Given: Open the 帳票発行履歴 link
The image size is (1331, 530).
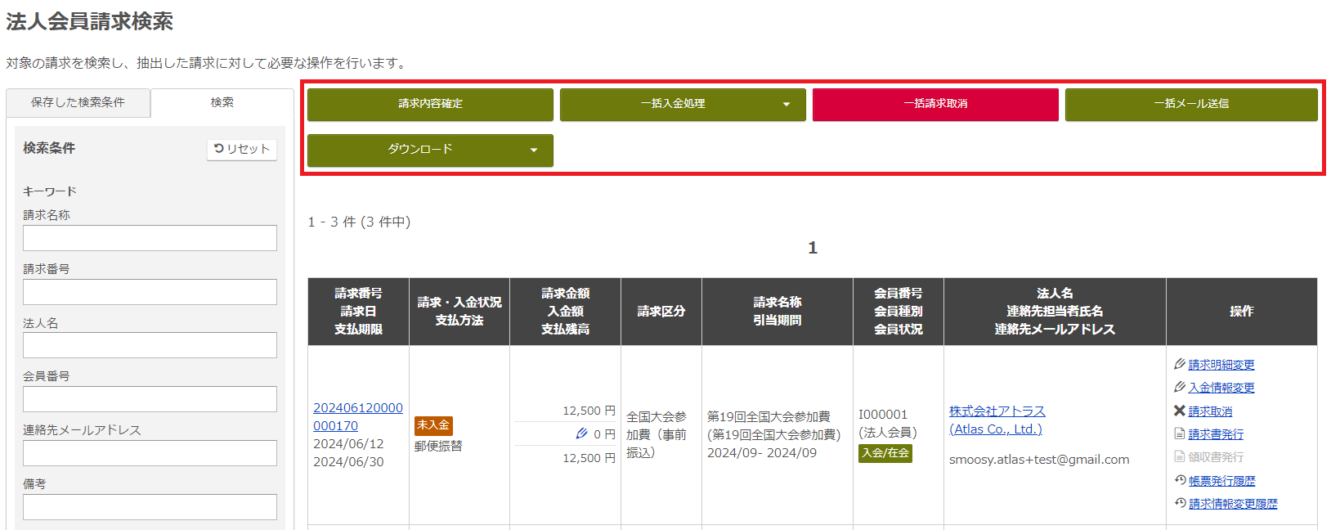Looking at the screenshot, I should (x=1221, y=481).
